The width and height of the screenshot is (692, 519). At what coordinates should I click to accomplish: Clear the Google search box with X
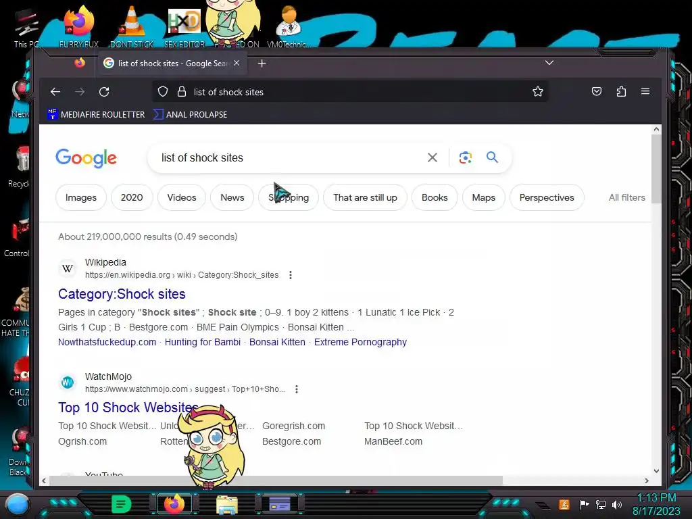click(432, 157)
